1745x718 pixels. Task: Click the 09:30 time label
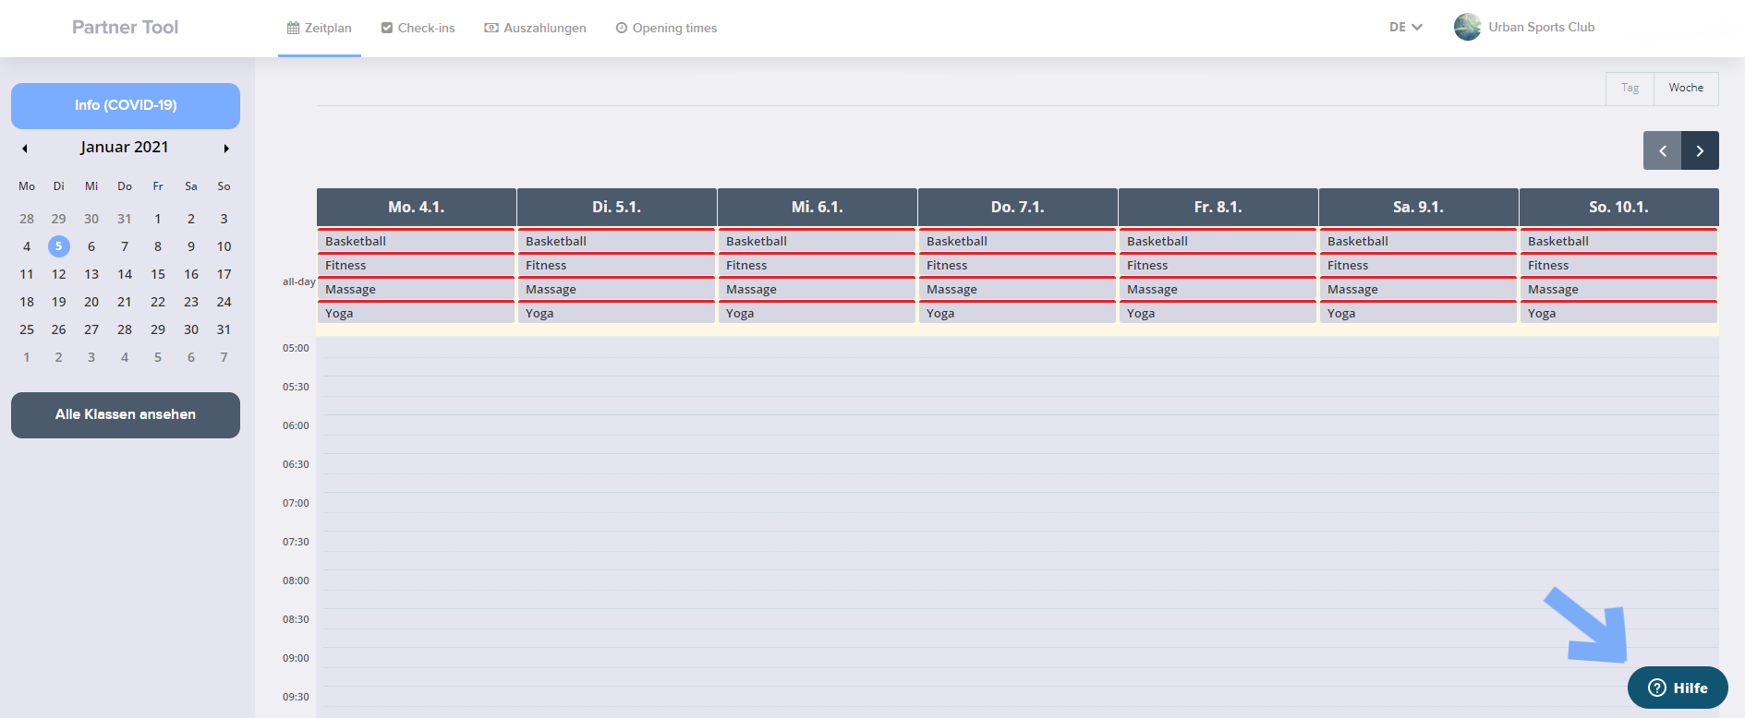point(296,697)
